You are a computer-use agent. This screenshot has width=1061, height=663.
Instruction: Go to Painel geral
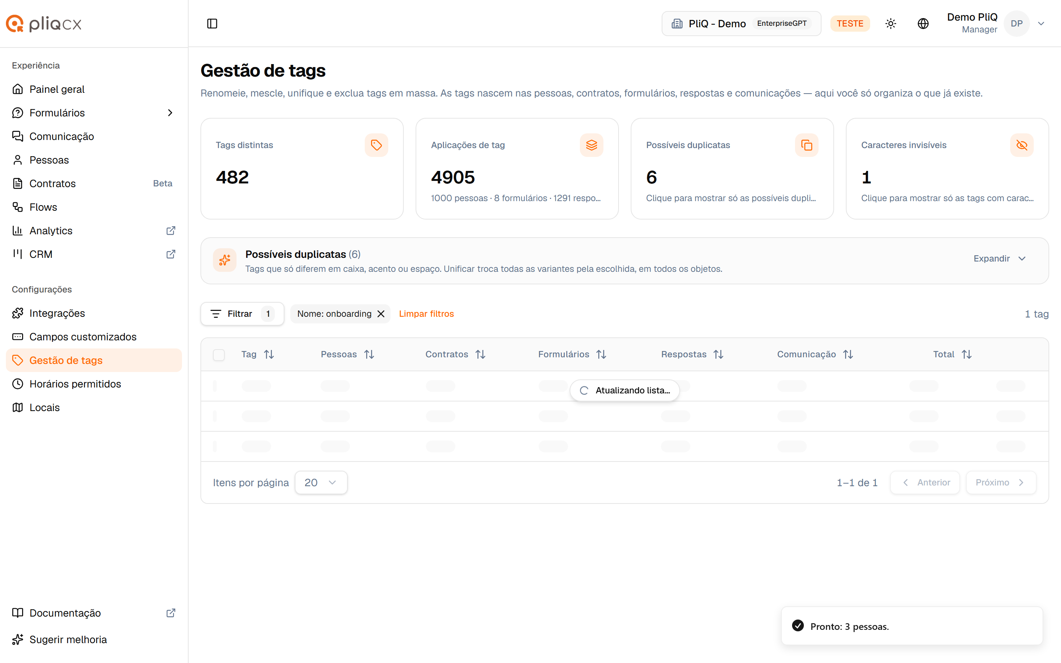pos(94,89)
